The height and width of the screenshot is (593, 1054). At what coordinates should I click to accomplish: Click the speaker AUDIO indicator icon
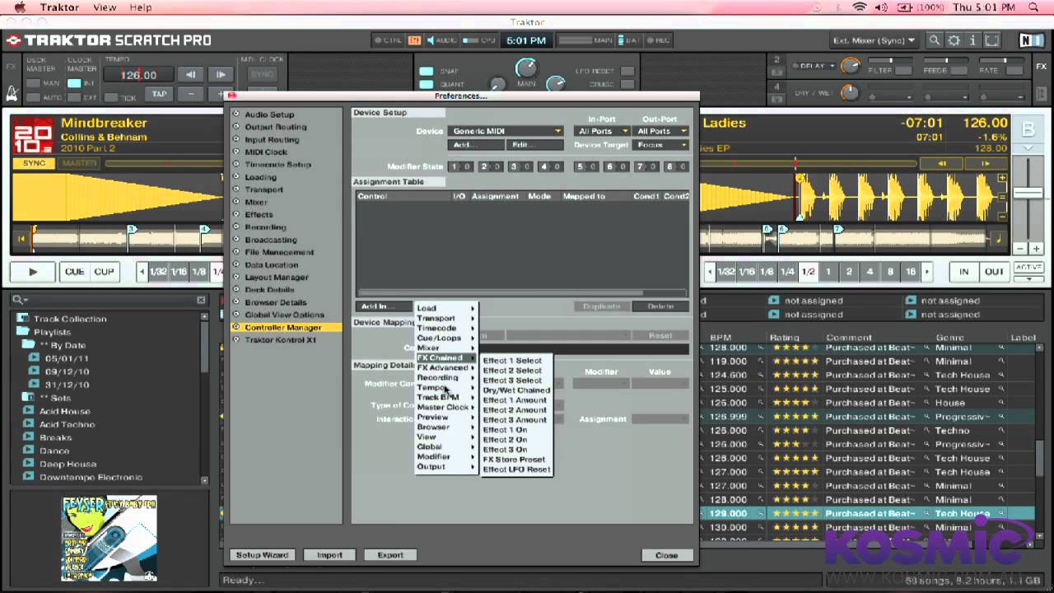pos(429,40)
